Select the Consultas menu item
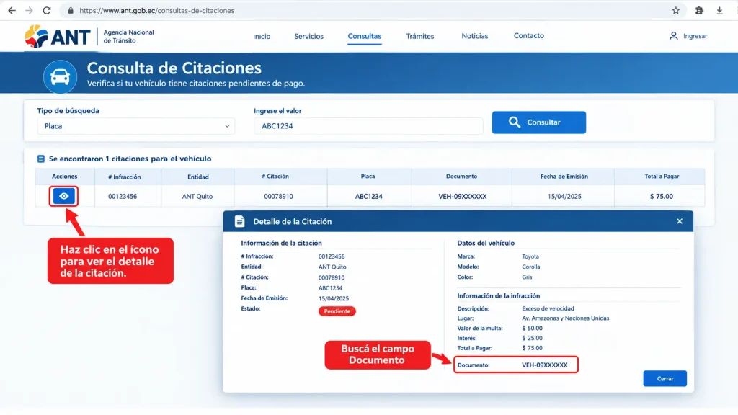Screen dimensions: 738x415 [x=364, y=36]
